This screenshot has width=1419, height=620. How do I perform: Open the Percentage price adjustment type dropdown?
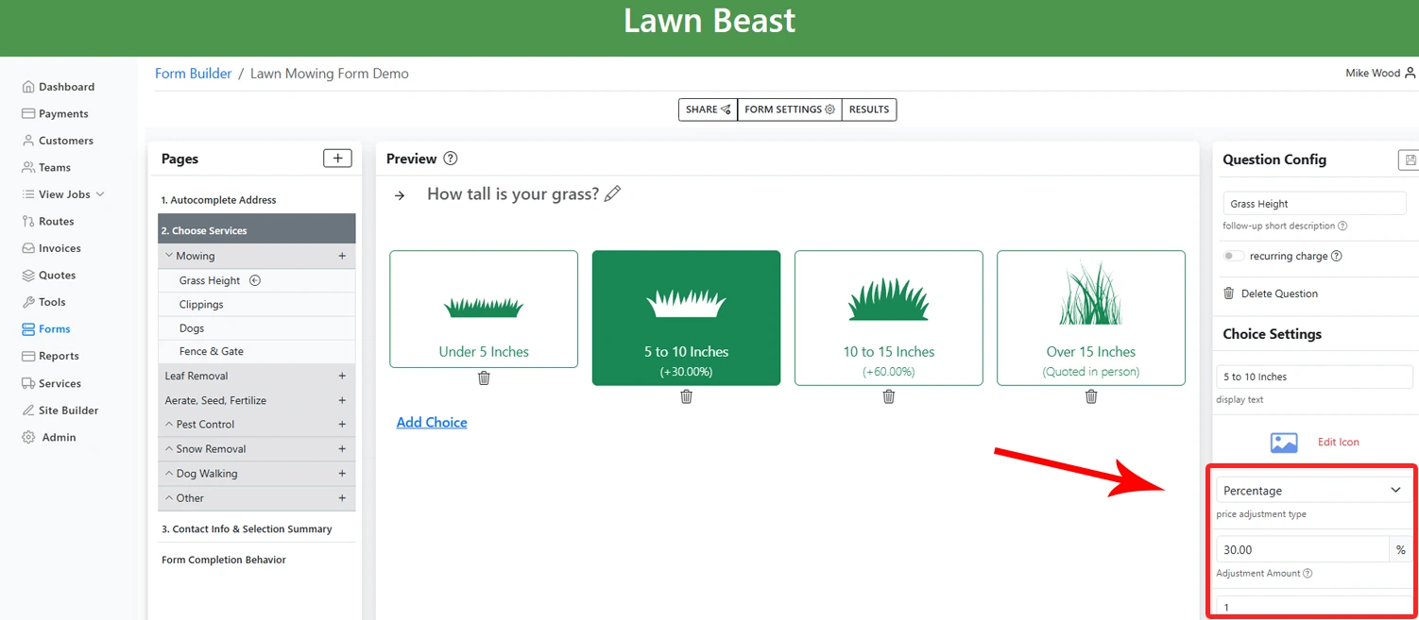1312,491
